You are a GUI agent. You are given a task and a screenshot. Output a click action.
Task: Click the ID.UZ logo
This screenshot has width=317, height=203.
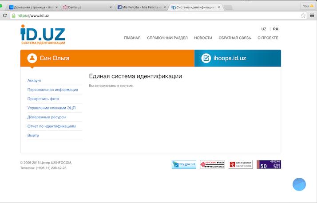43,35
